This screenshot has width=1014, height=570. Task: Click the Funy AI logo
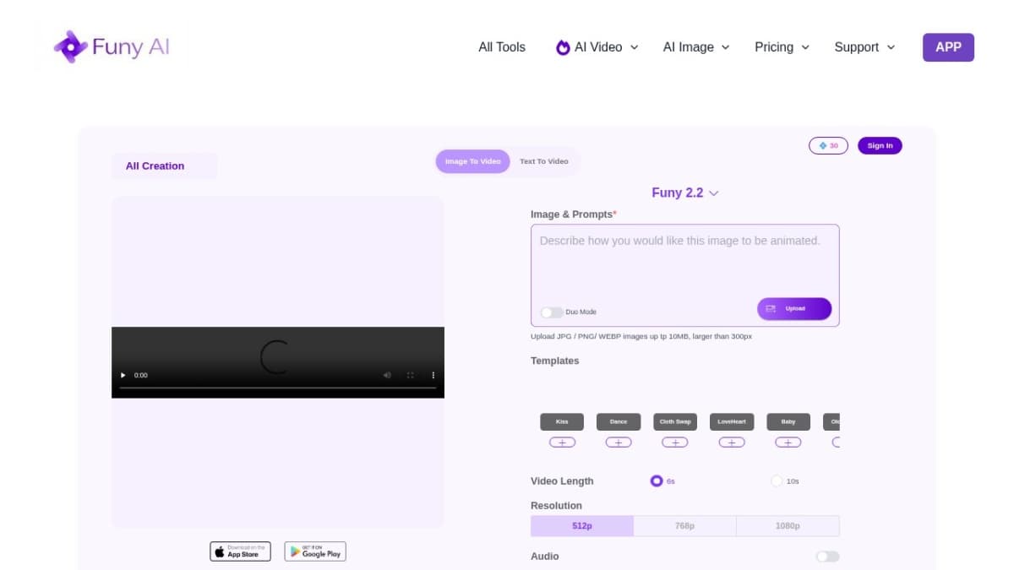click(112, 47)
